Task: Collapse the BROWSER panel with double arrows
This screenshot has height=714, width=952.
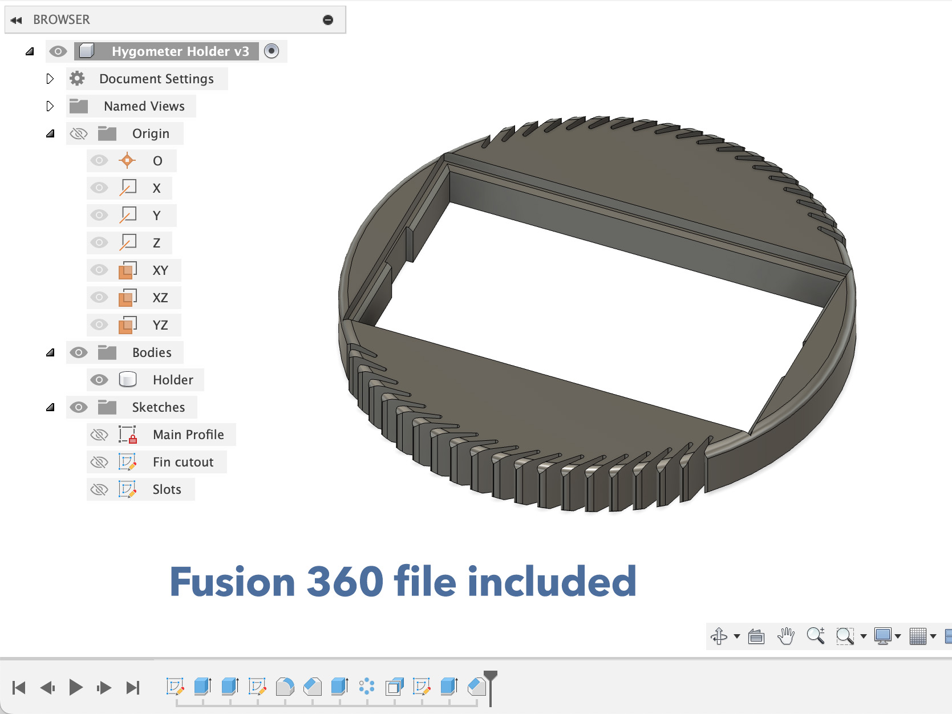Action: 16,20
